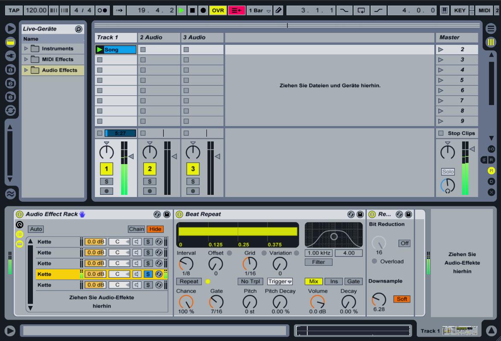501x341 pixels.
Task: Toggle the track Delay D button
Action: coord(492,181)
